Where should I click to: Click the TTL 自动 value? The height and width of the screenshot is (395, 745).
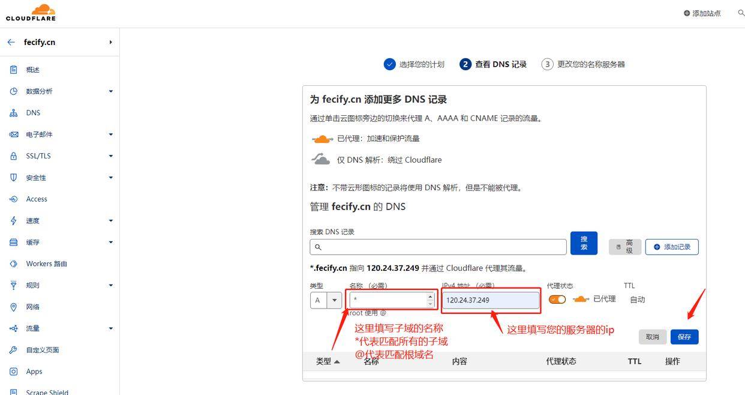click(x=638, y=300)
